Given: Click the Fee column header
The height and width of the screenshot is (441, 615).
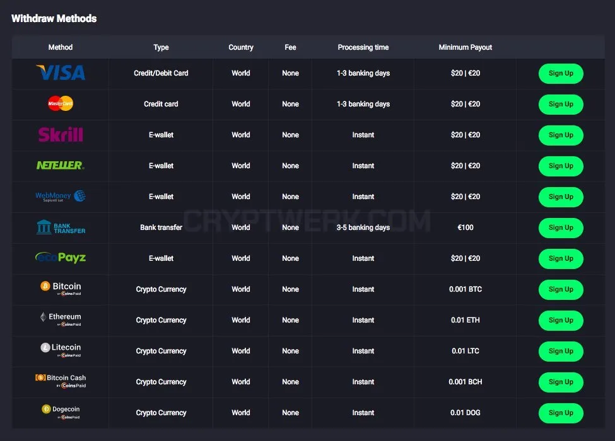Looking at the screenshot, I should point(290,47).
